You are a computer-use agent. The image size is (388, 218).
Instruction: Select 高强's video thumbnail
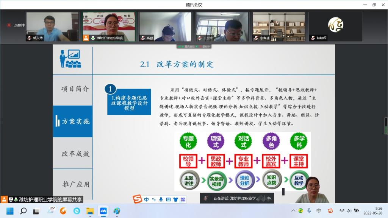165,27
